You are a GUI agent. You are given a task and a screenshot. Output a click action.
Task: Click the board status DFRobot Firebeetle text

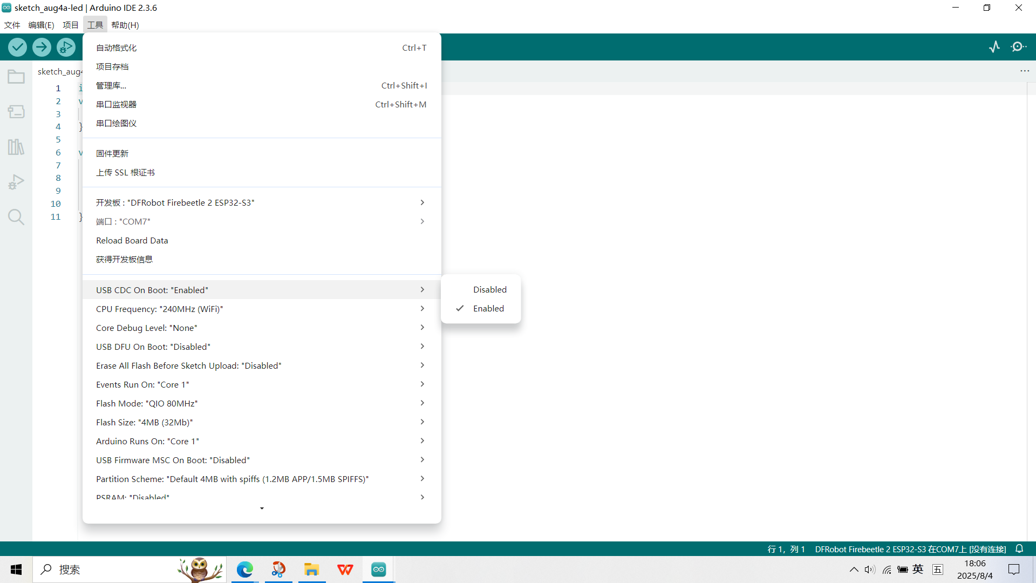(x=910, y=549)
